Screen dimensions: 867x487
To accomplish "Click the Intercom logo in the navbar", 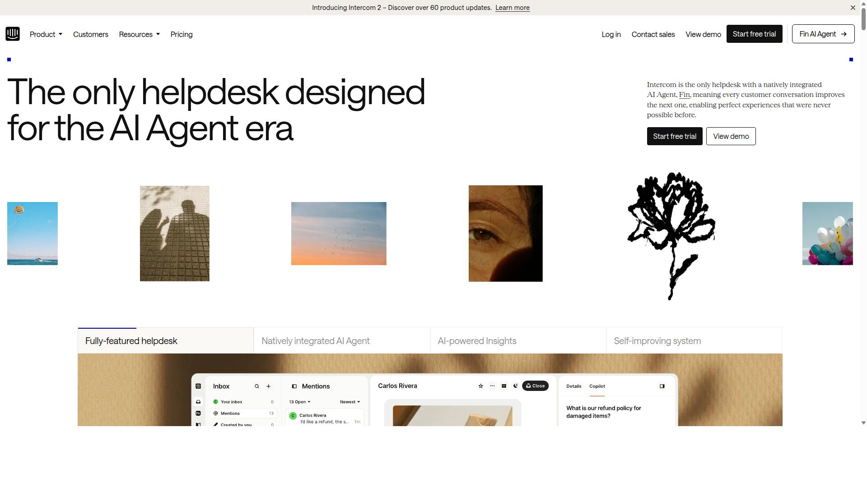I will click(13, 34).
